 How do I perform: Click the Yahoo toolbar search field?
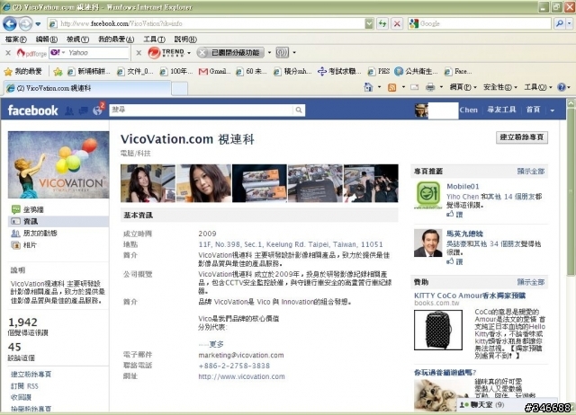(x=90, y=53)
